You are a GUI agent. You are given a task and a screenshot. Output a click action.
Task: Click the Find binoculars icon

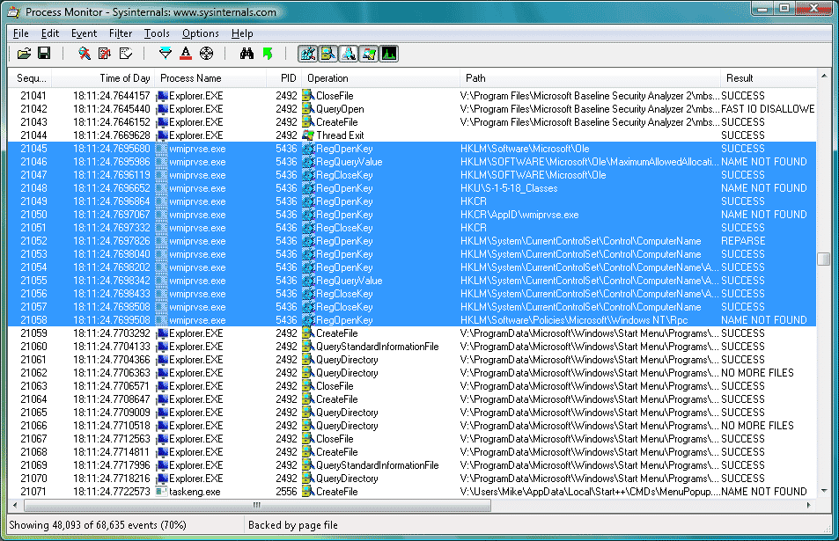[247, 54]
